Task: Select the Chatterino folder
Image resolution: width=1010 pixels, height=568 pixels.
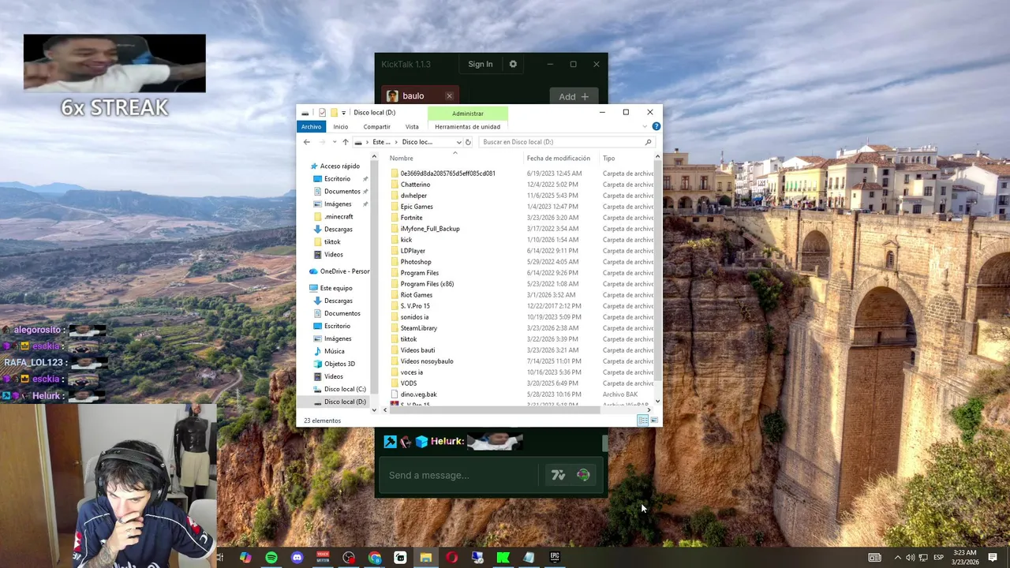Action: [x=415, y=185]
